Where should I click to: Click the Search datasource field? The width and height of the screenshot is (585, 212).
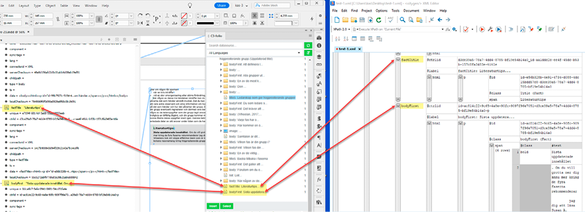pos(255,45)
